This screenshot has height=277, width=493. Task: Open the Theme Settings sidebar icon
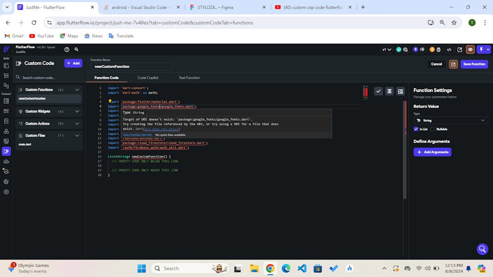6,181
